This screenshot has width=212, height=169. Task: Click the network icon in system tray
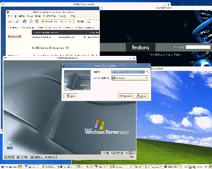190,167
